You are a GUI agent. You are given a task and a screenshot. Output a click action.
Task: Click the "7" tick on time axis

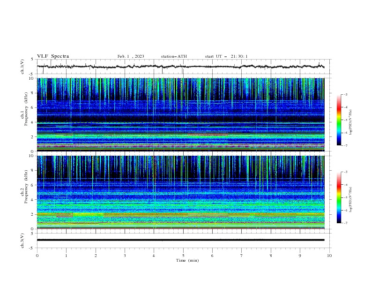click(242, 256)
